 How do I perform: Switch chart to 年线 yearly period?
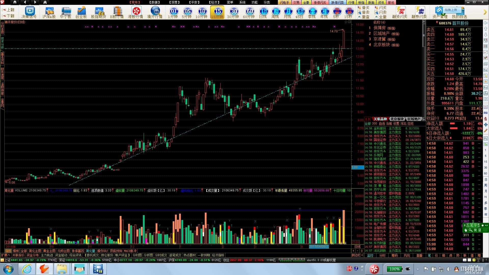click(324, 12)
